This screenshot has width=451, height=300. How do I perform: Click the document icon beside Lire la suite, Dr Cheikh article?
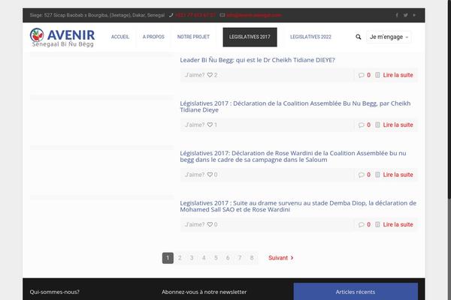click(x=377, y=75)
